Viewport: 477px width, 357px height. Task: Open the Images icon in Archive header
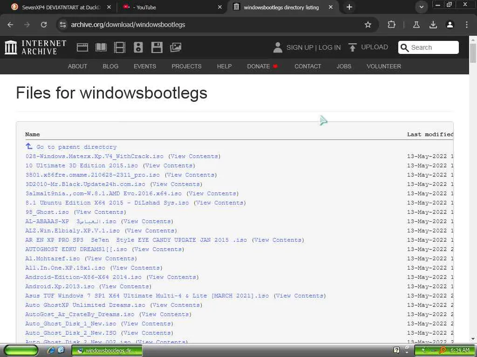coord(176,47)
